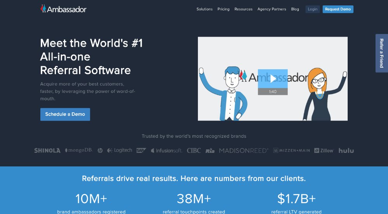The height and width of the screenshot is (214, 388).
Task: Click the 38M+ statistic
Action: click(x=194, y=199)
